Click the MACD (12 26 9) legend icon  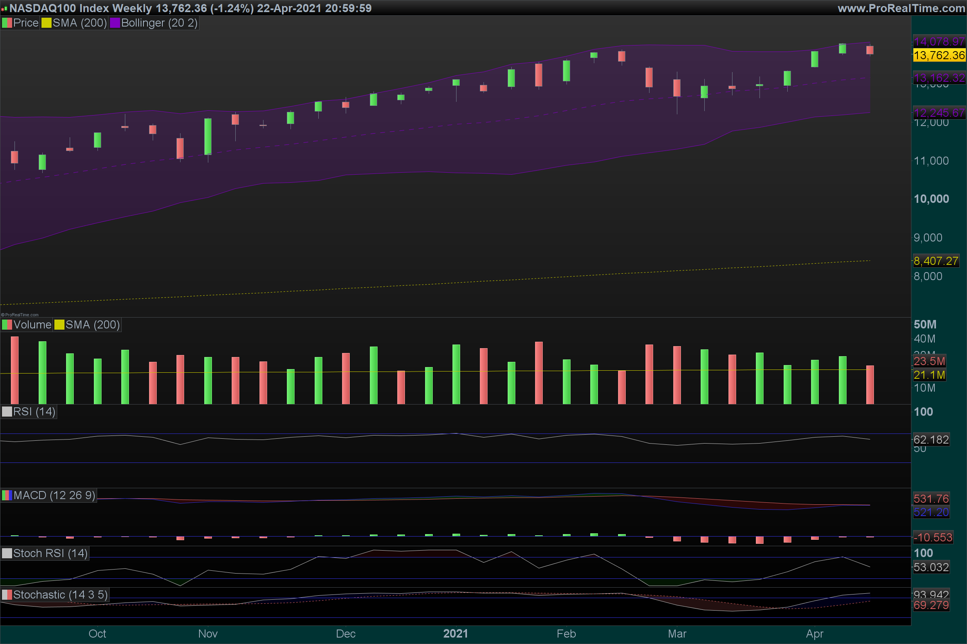point(7,495)
